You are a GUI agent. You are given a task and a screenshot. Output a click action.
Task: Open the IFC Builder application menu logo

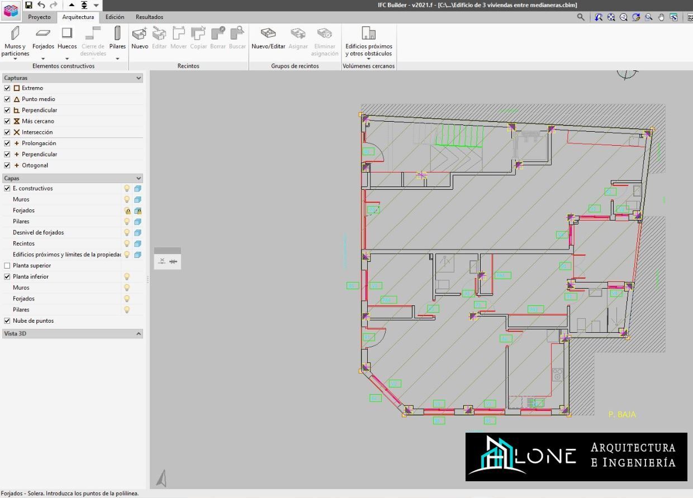pyautogui.click(x=11, y=10)
